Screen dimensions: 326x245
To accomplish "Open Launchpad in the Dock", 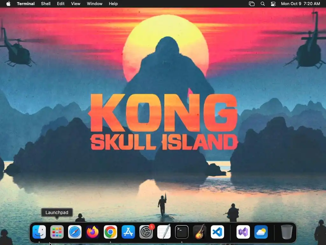I will tap(57, 232).
